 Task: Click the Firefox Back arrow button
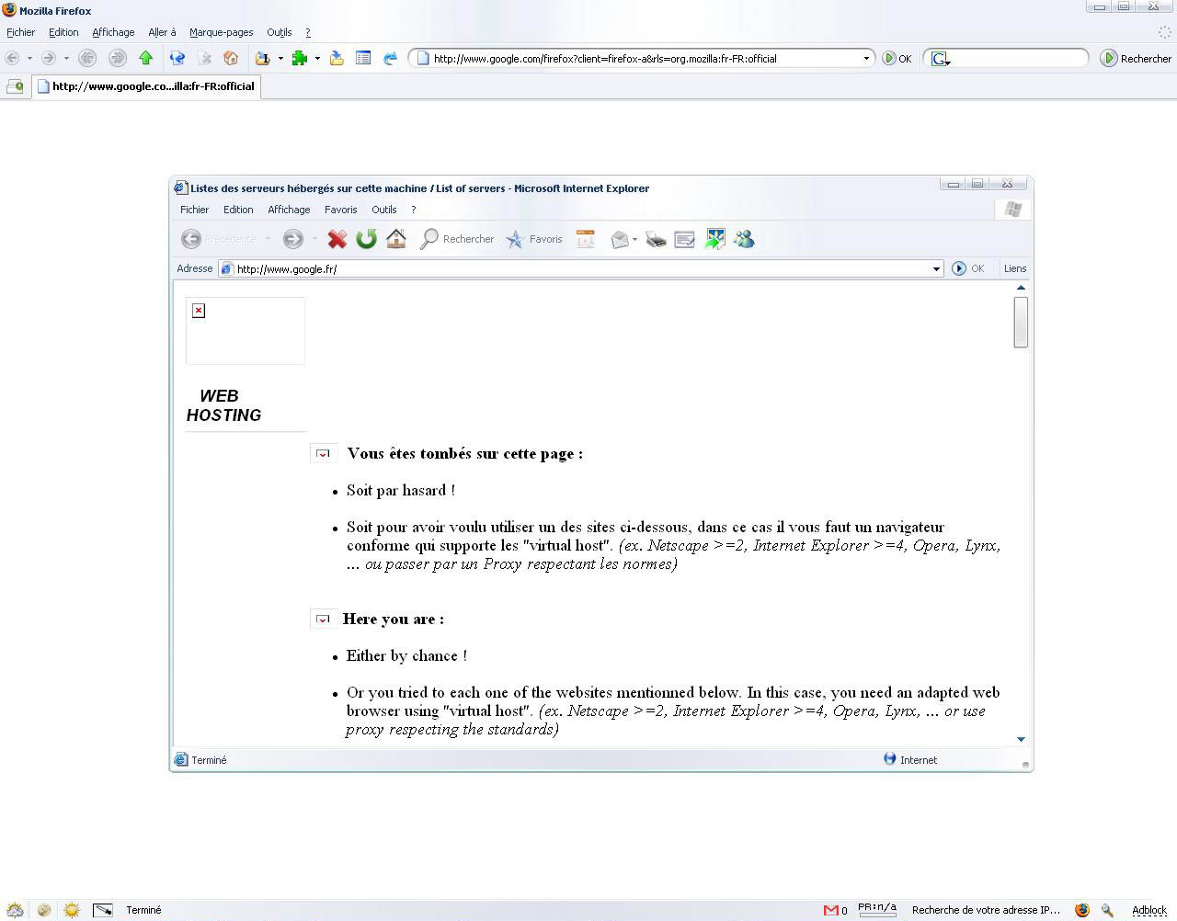13,58
